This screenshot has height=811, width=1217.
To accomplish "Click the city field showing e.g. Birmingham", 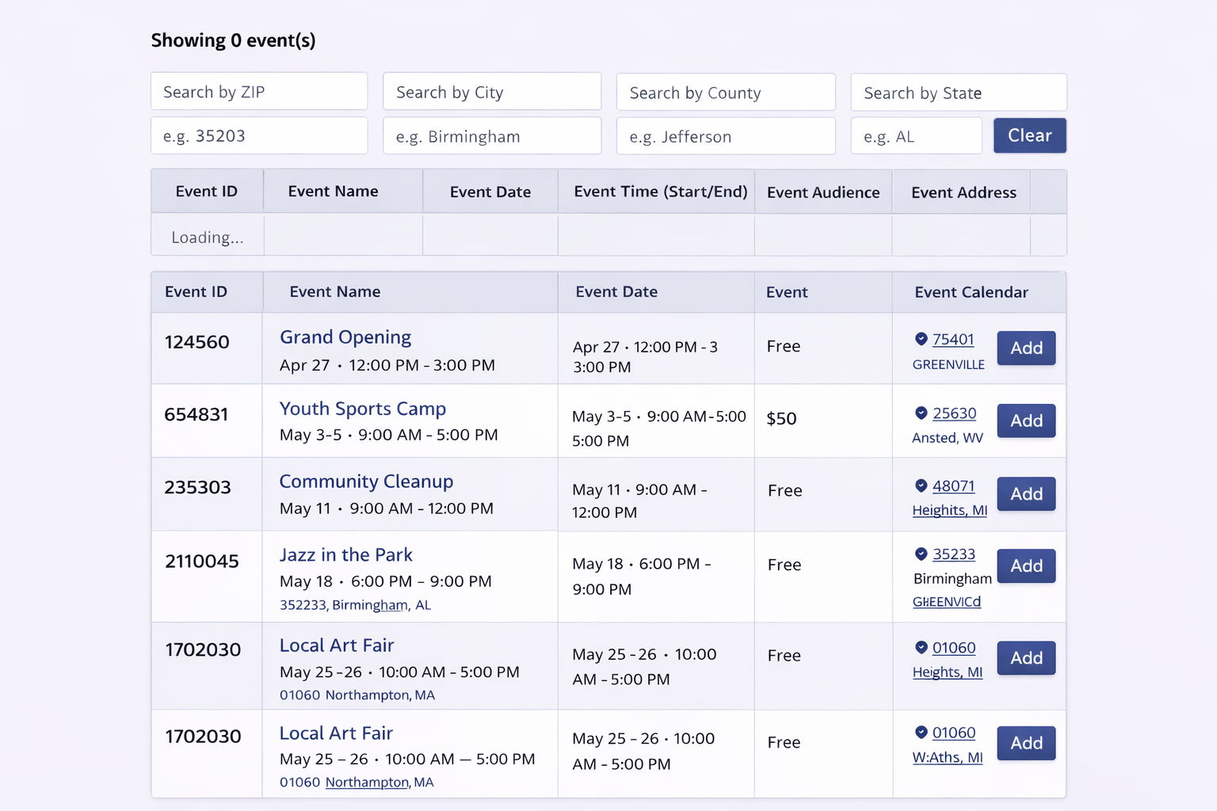I will point(492,136).
